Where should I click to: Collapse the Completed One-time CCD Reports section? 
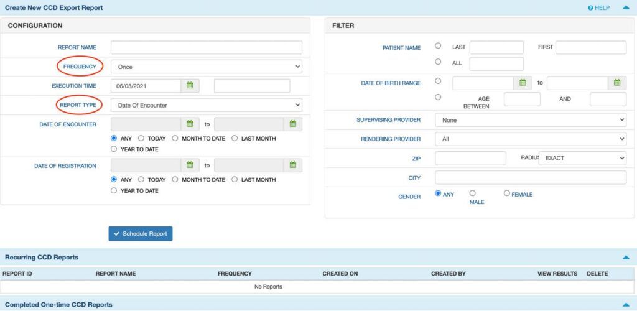click(625, 305)
